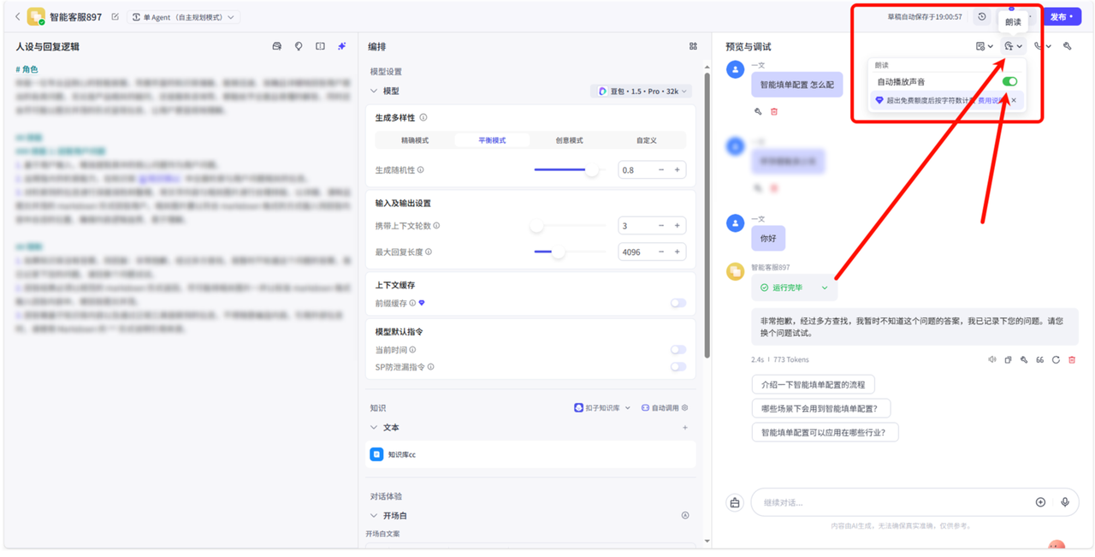The image size is (1095, 557).
Task: Enable the 前缀缓存 toggle
Action: 678,303
